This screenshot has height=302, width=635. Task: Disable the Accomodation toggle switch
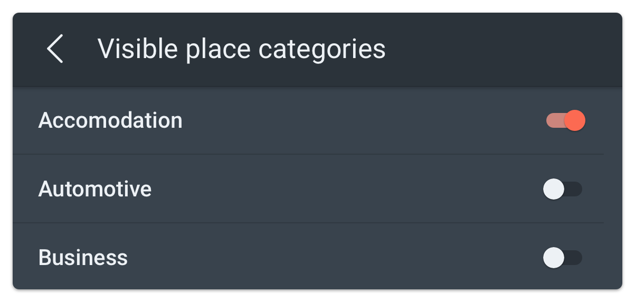(565, 120)
